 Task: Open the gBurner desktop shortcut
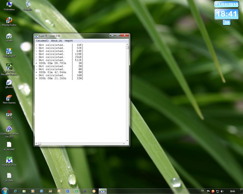click(9, 83)
